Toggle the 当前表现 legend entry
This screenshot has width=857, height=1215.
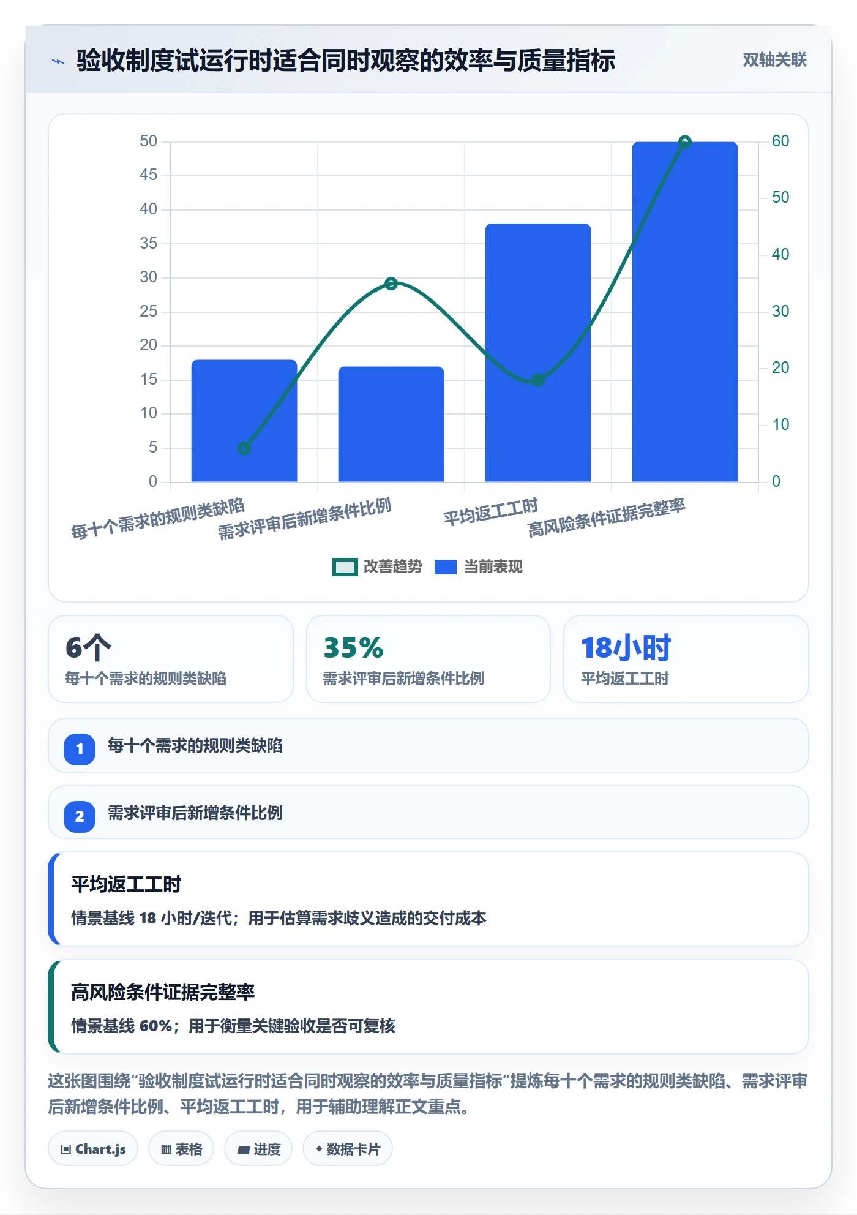click(478, 567)
